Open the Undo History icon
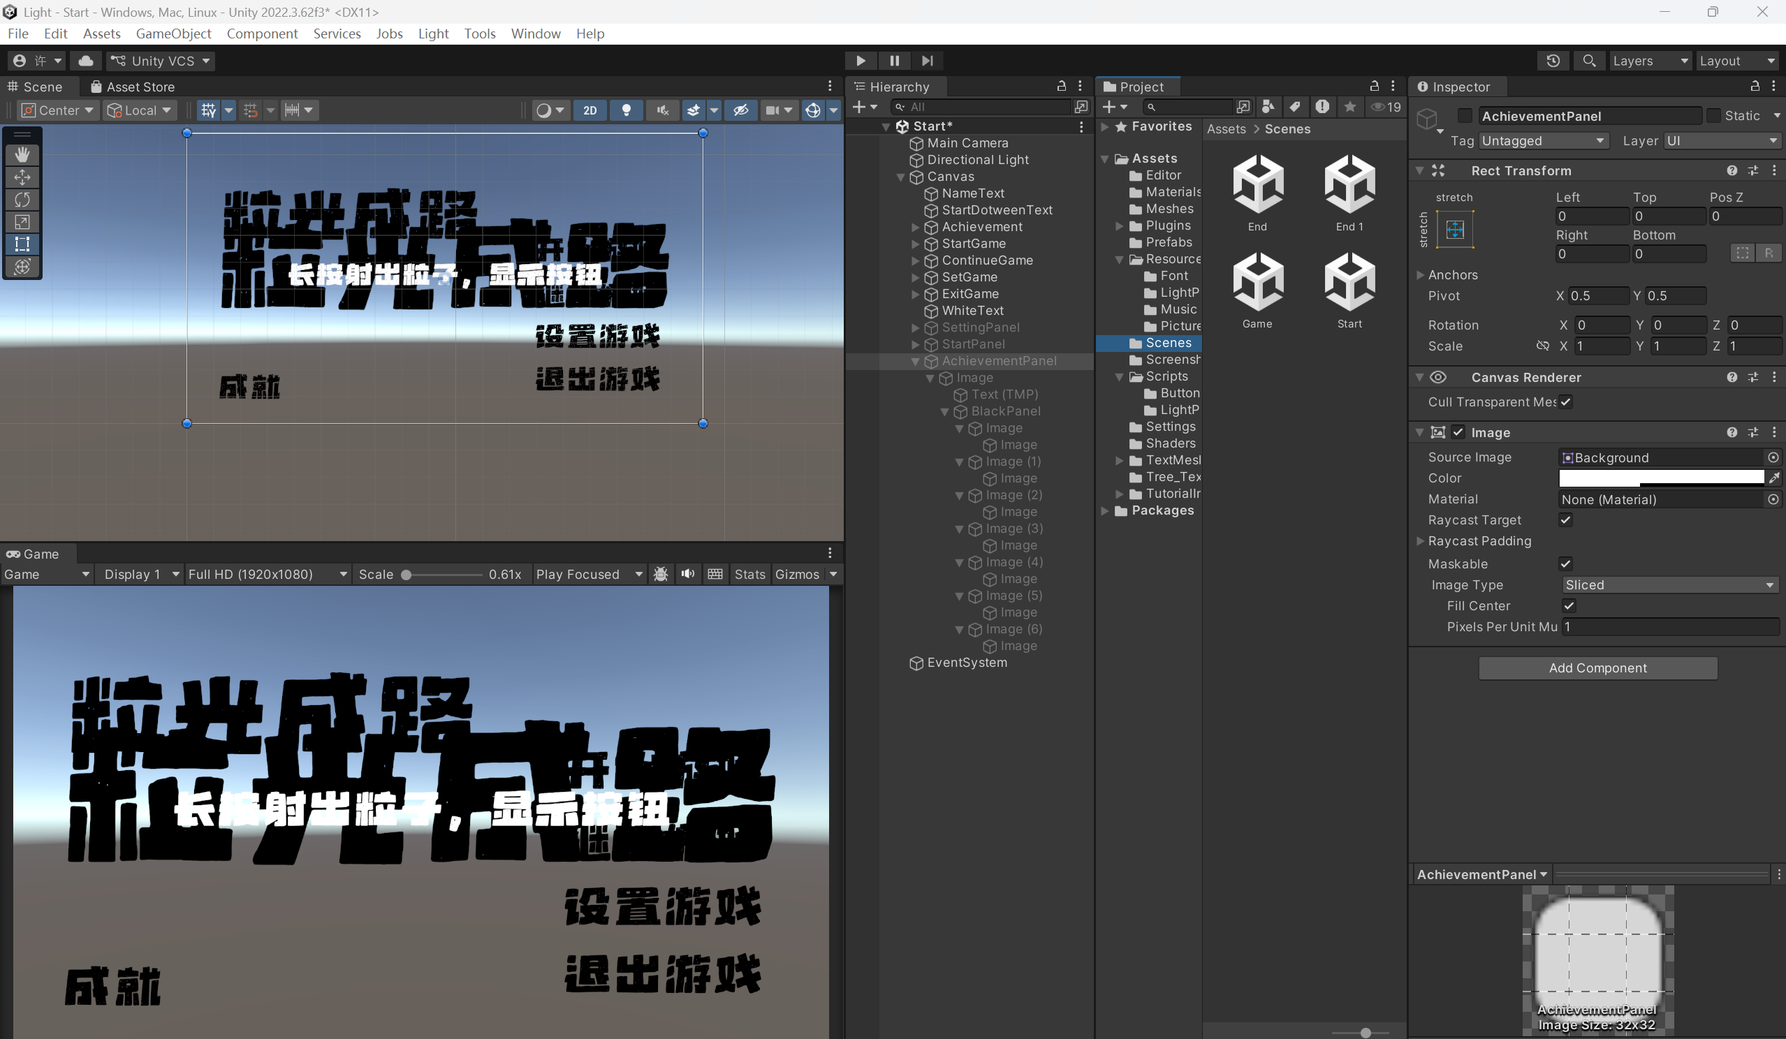The width and height of the screenshot is (1786, 1039). pos(1553,61)
